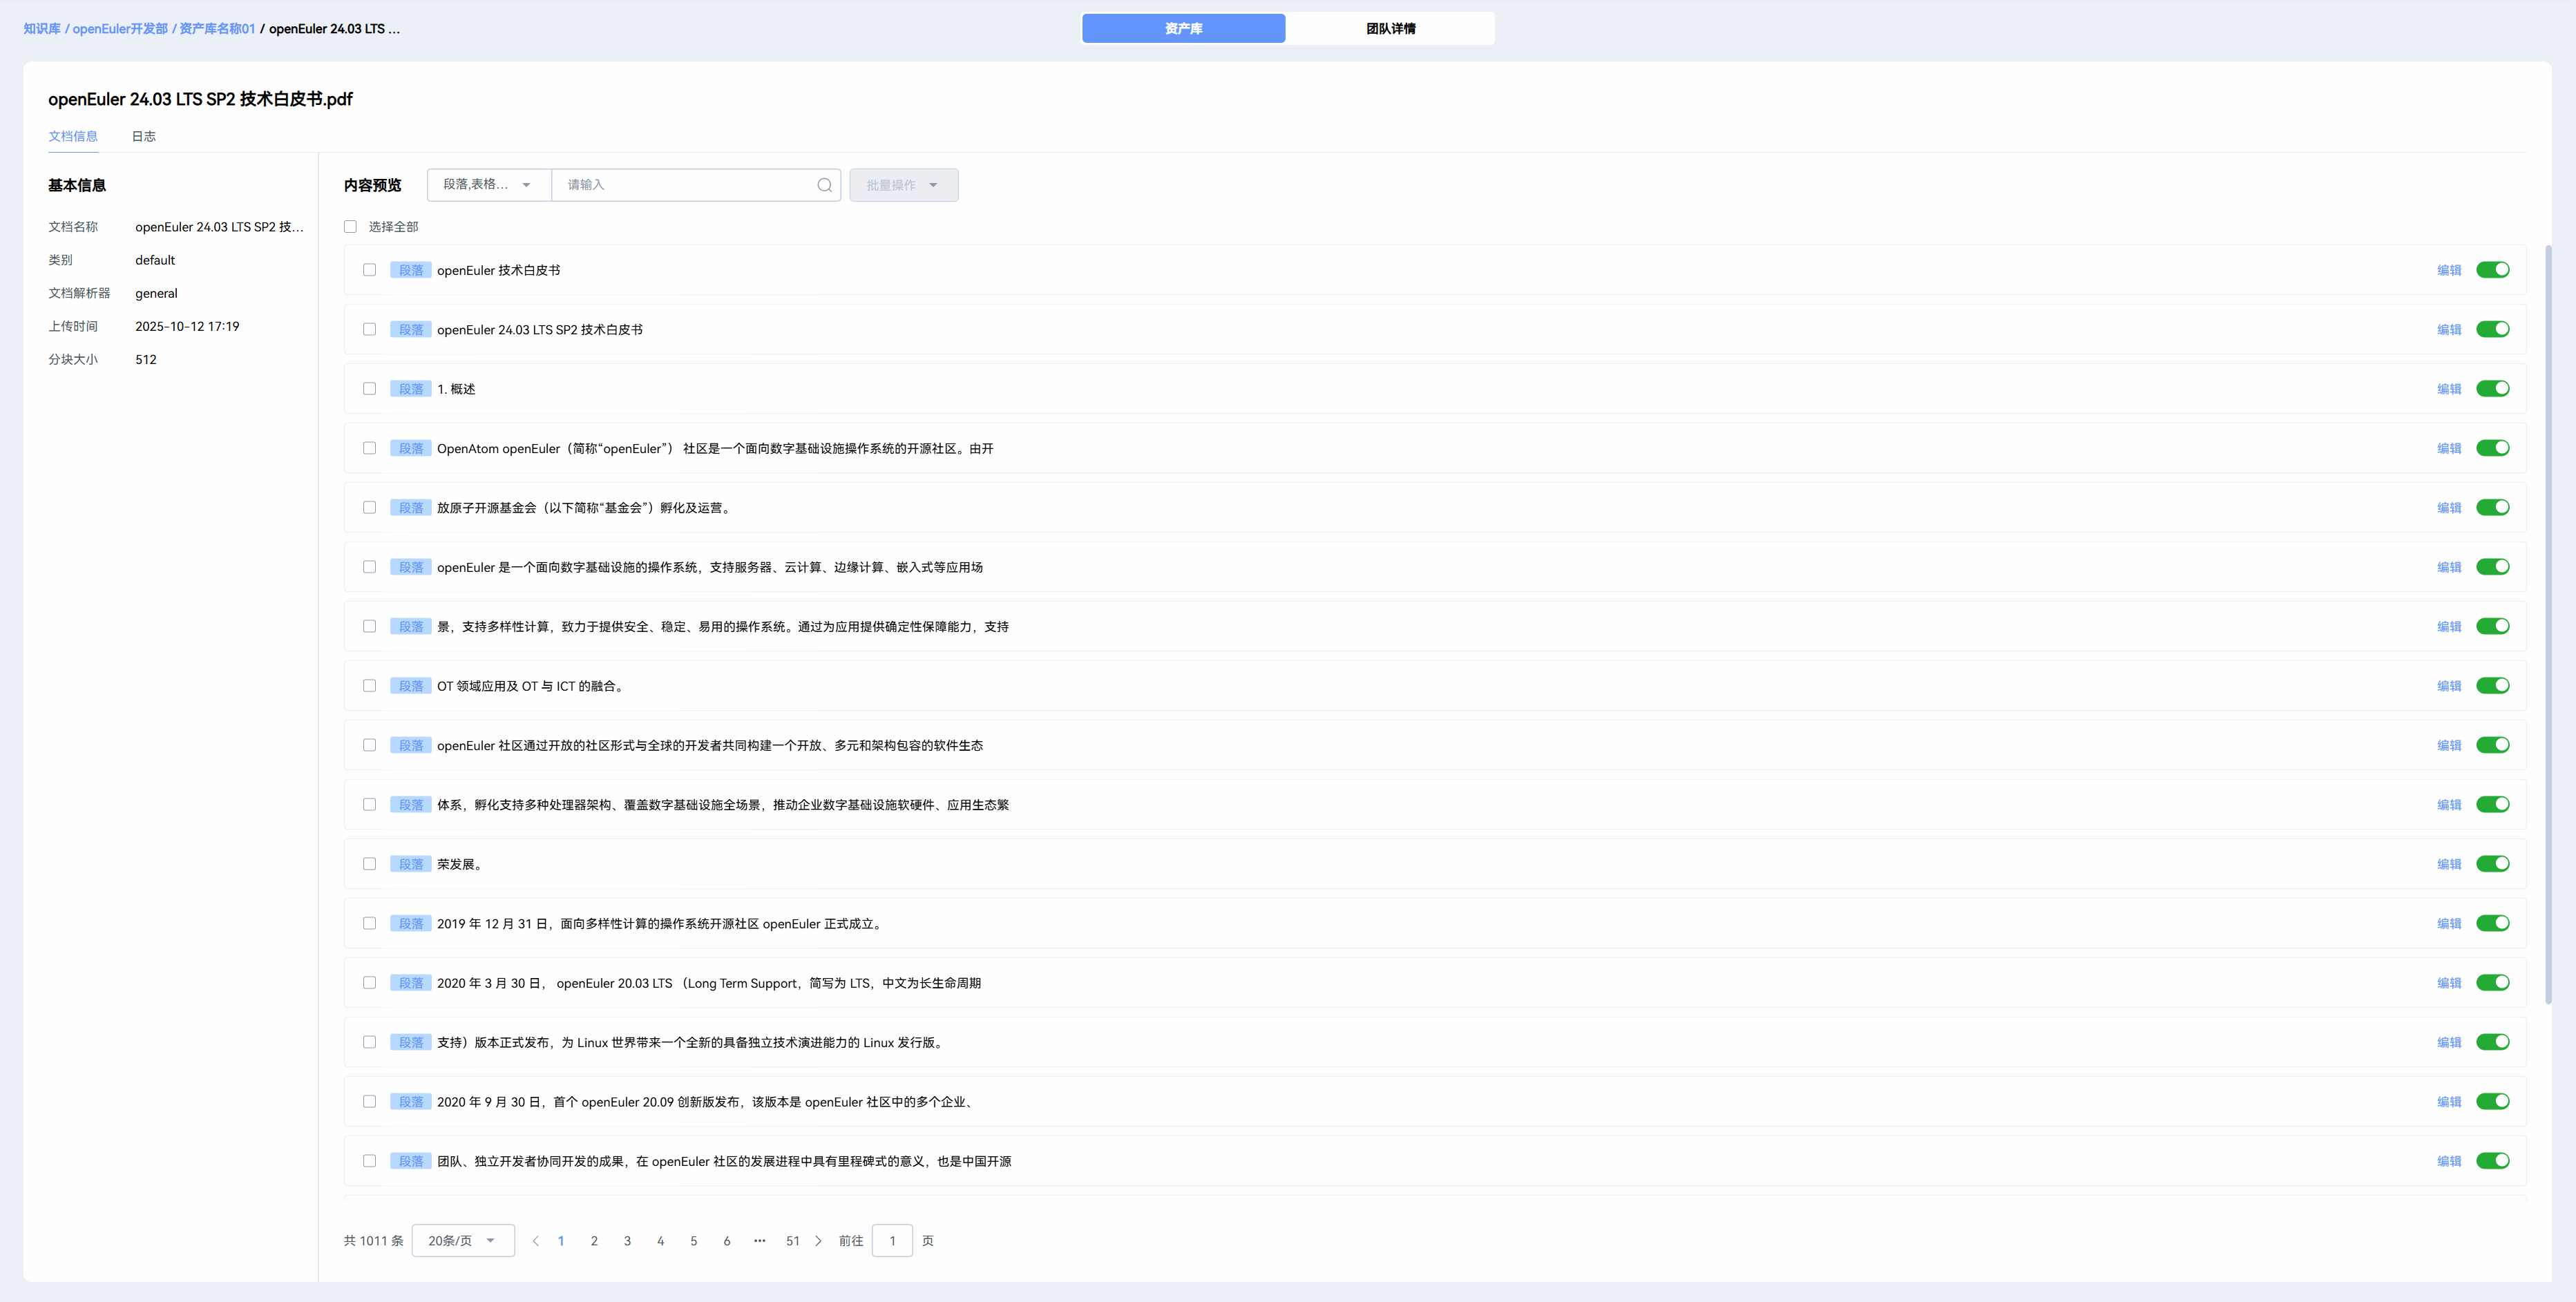Click the search magnifier icon in content preview
This screenshot has width=2576, height=1302.
click(x=824, y=185)
